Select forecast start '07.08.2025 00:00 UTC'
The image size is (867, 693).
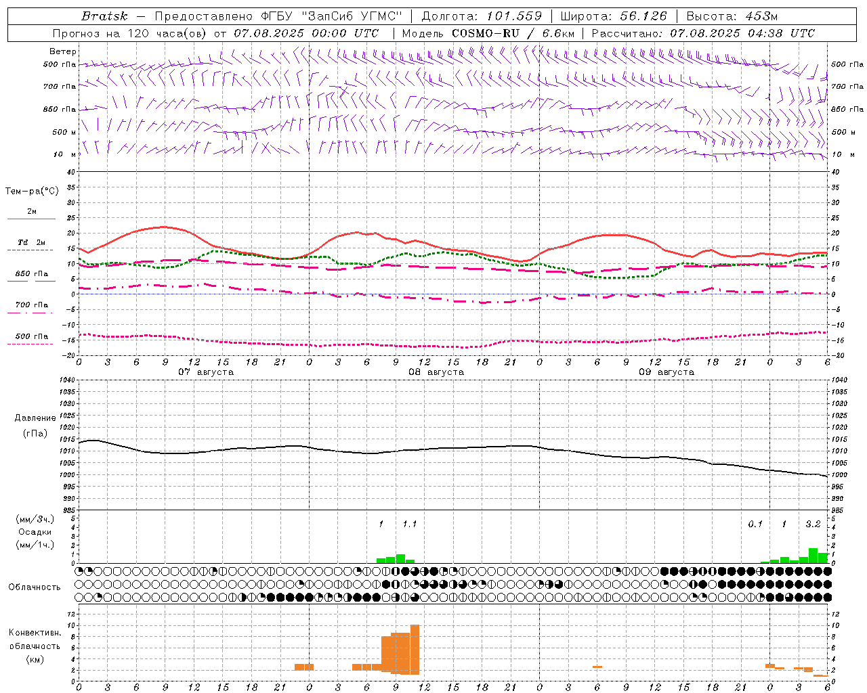click(306, 33)
